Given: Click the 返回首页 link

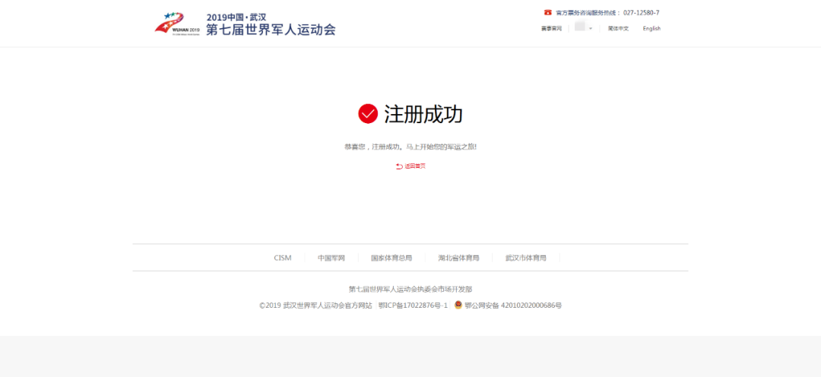Looking at the screenshot, I should pos(415,166).
